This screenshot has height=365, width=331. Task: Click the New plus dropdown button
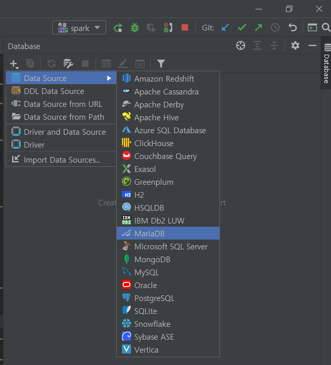tap(14, 64)
